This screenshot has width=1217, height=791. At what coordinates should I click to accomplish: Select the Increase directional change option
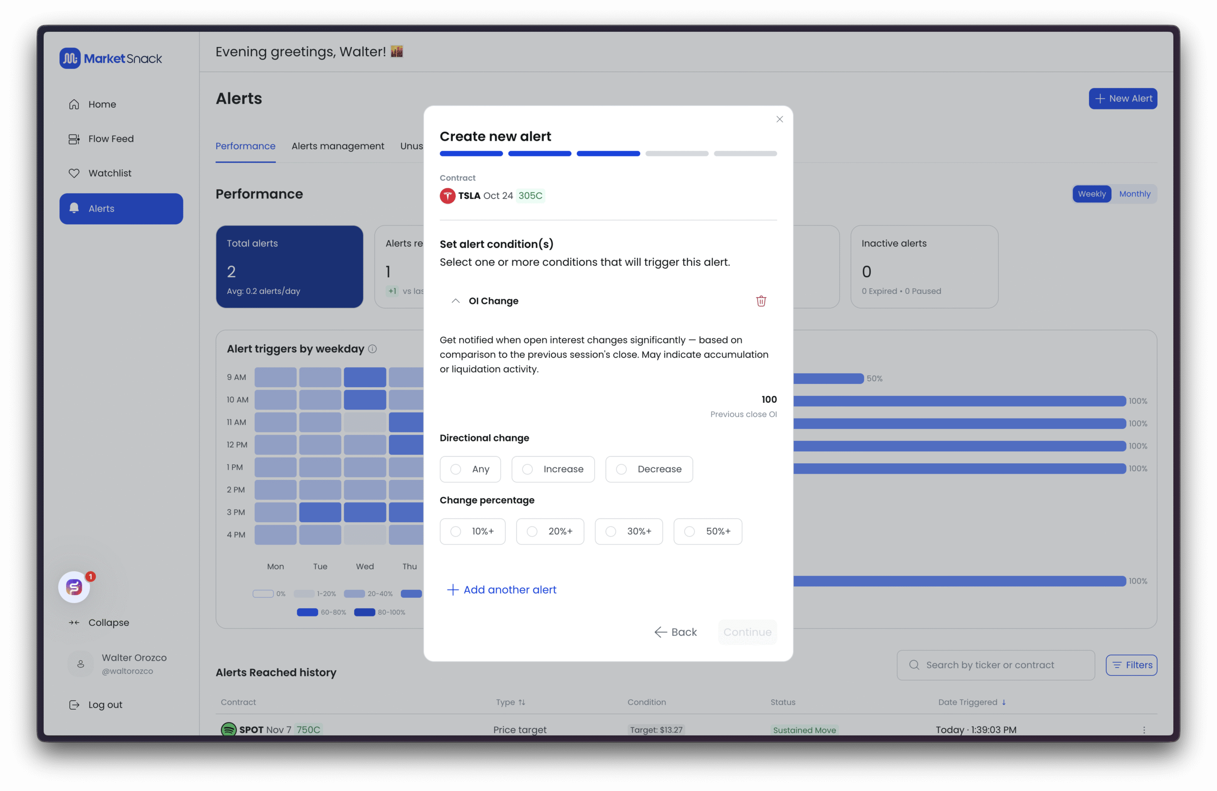[553, 469]
